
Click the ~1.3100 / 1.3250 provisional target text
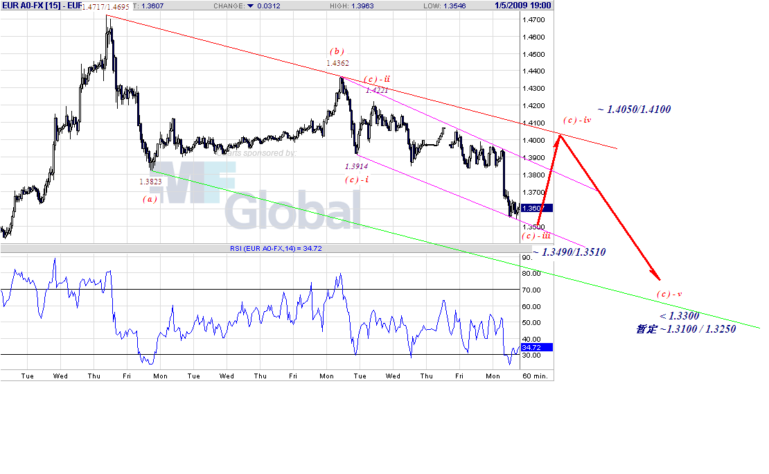[x=686, y=329]
